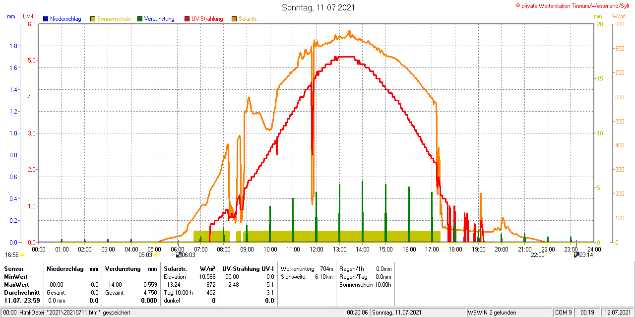This screenshot has height=318, width=635.
Task: Click the W/m² axis unit label at top right
Action: (x=619, y=16)
